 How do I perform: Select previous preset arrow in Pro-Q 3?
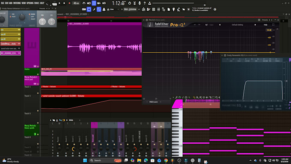point(220,25)
